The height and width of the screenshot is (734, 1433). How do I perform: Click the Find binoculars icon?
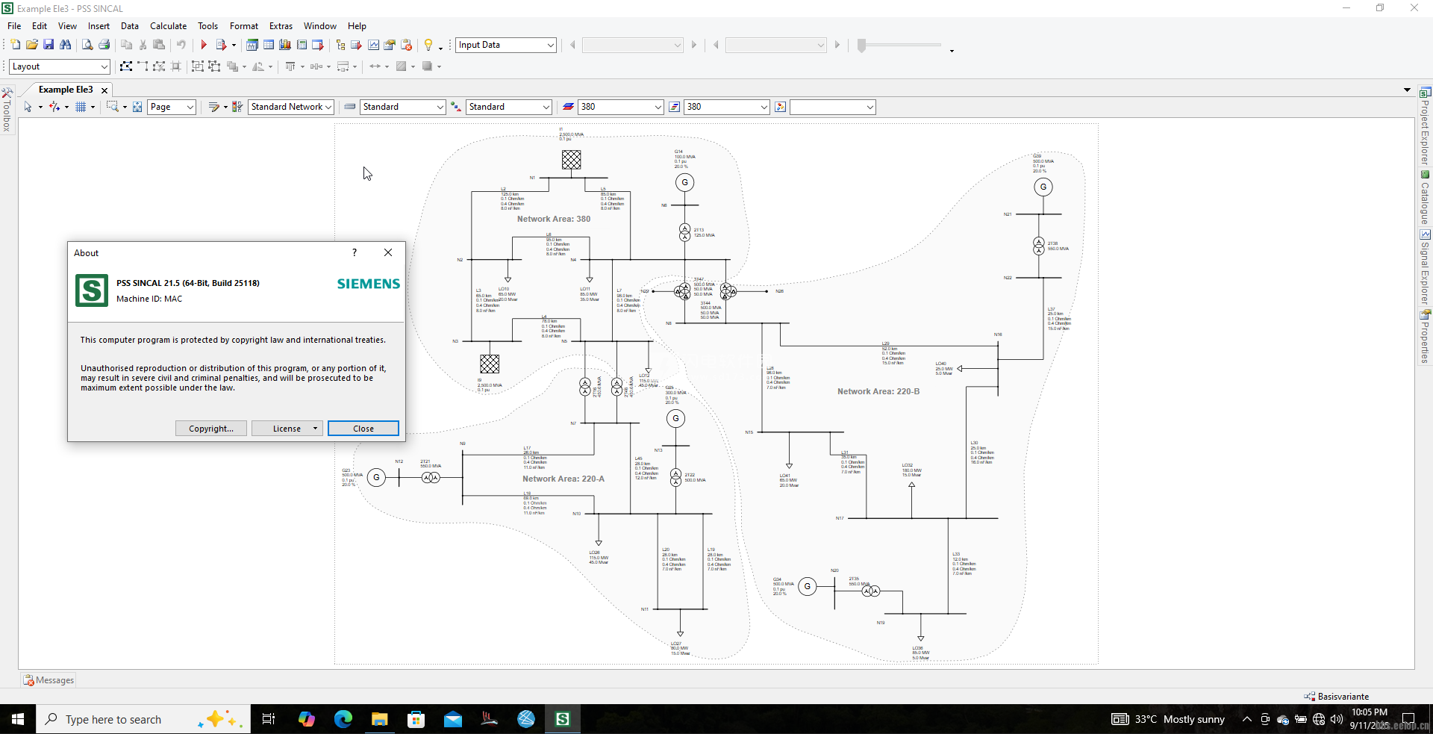[x=66, y=45]
